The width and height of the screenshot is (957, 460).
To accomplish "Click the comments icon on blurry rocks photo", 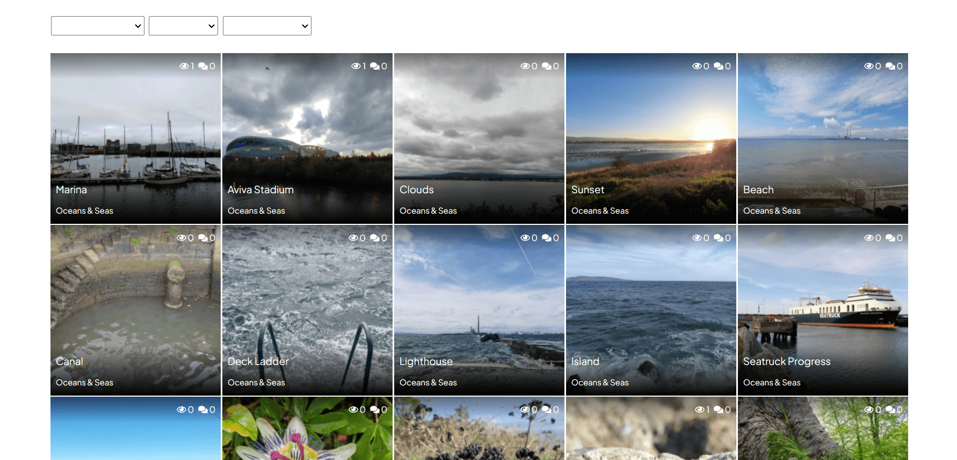I will tap(719, 410).
